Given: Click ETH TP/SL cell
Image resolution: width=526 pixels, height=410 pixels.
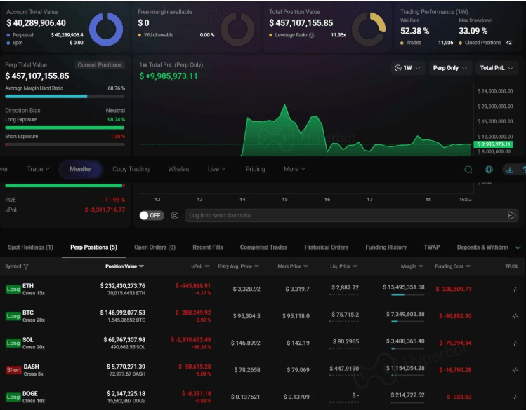Looking at the screenshot, I should tap(515, 289).
